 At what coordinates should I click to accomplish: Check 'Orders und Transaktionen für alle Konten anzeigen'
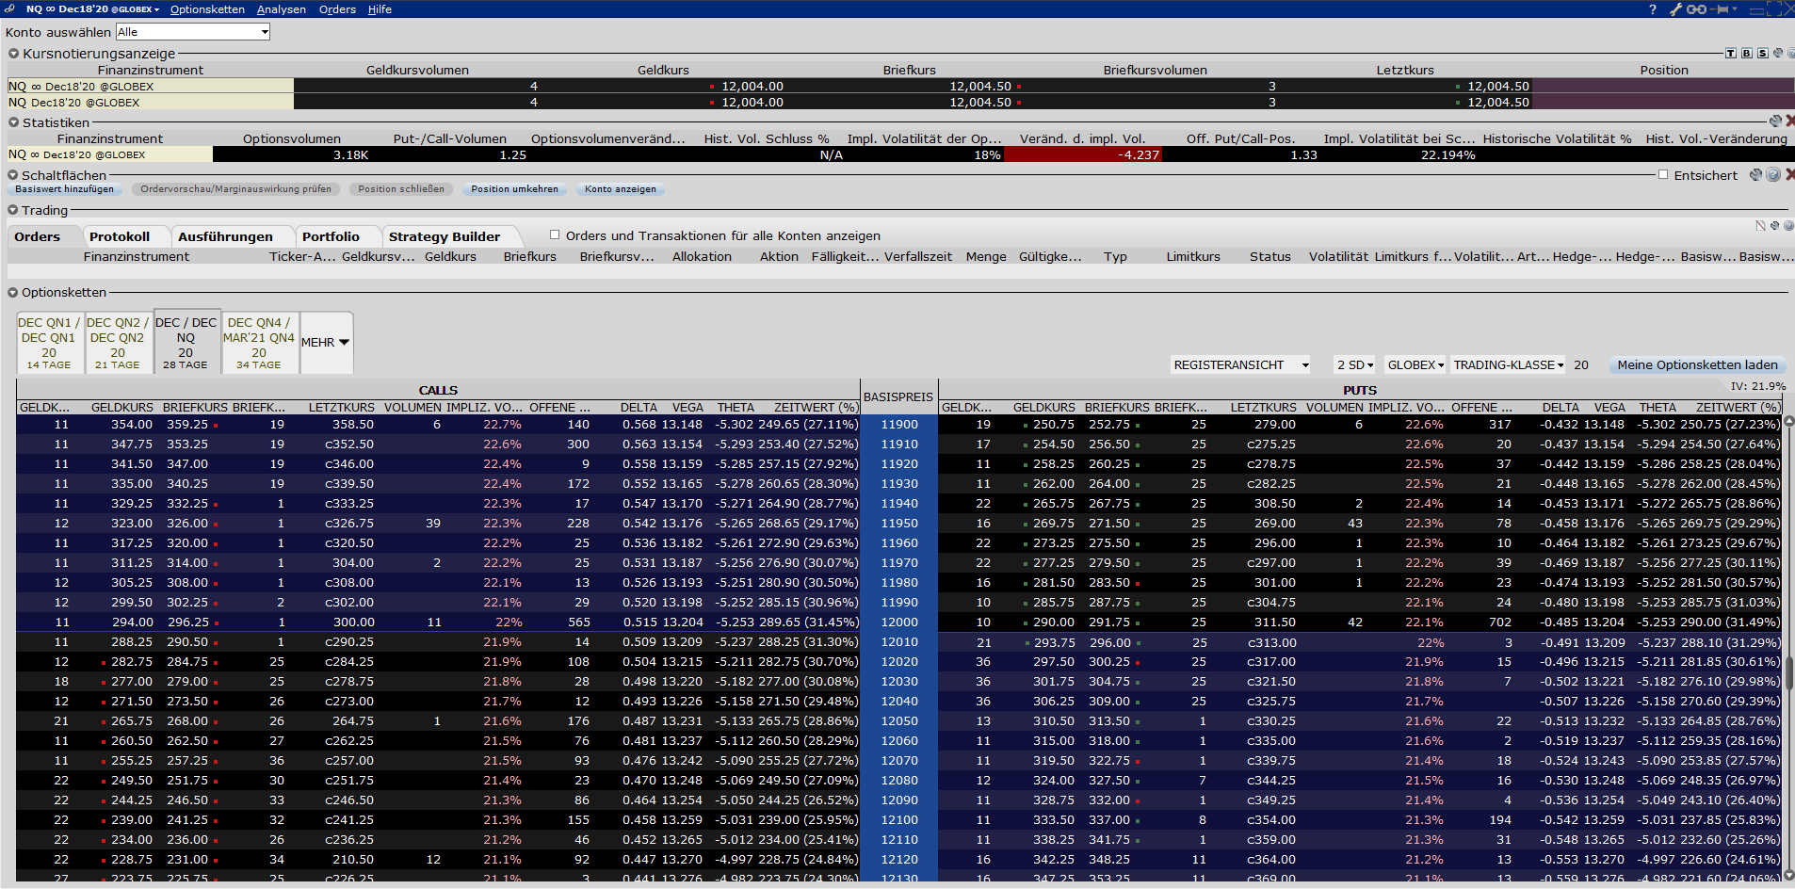coord(555,235)
